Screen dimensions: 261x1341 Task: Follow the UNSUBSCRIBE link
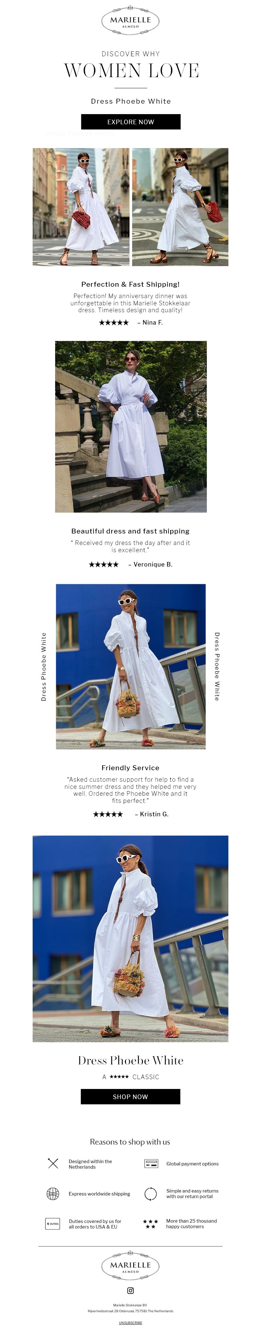click(130, 1322)
